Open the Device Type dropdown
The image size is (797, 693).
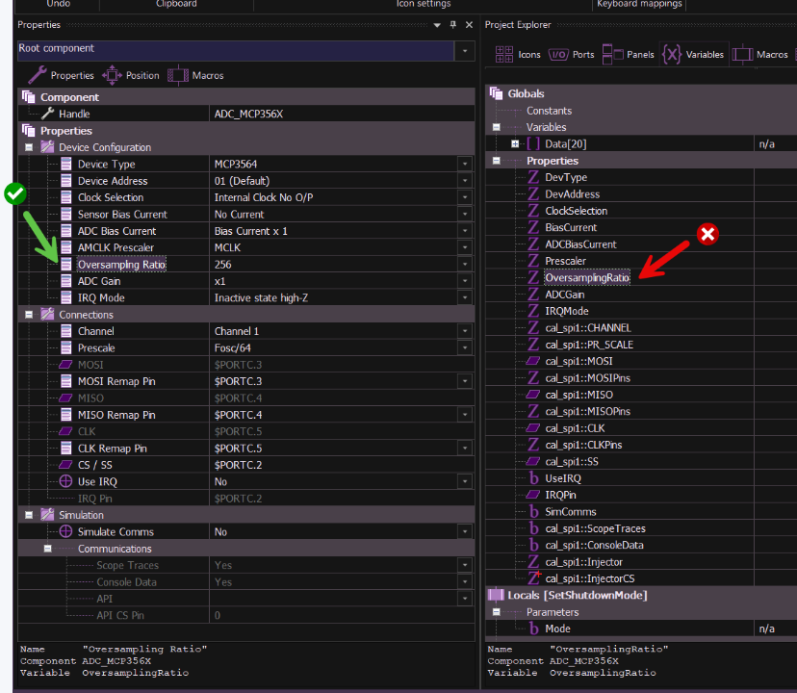465,165
